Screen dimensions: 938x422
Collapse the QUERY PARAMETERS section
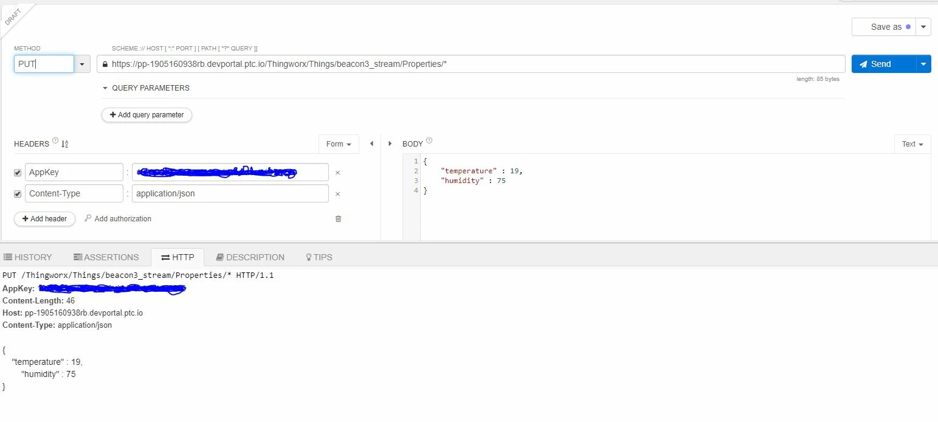point(146,88)
